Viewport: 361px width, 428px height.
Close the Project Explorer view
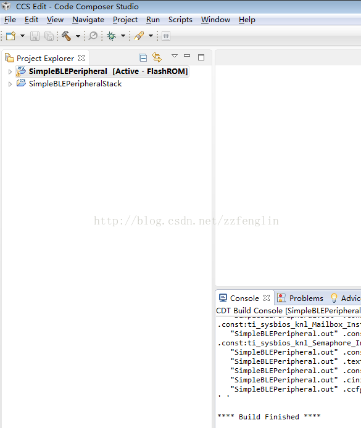[x=81, y=58]
